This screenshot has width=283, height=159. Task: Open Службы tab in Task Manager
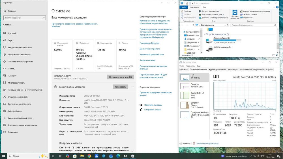pos(269,69)
